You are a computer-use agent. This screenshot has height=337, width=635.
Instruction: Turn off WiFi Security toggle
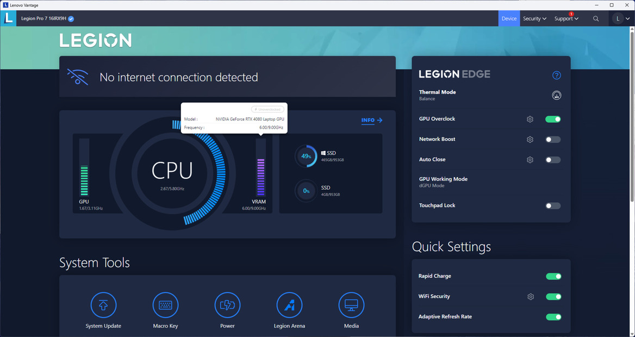[x=553, y=296]
